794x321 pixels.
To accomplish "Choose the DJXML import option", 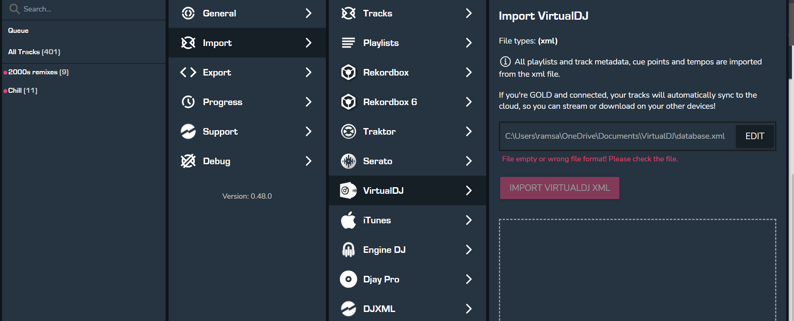I will (407, 309).
